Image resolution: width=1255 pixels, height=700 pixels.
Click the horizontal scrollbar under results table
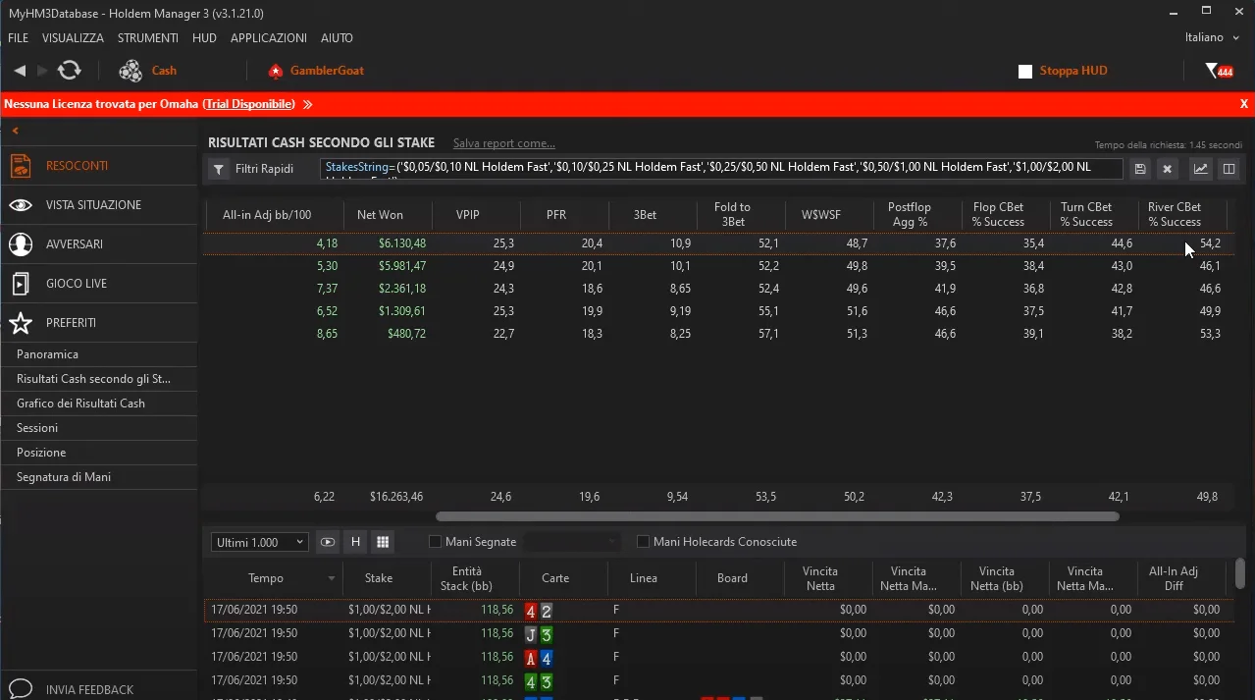click(x=776, y=516)
